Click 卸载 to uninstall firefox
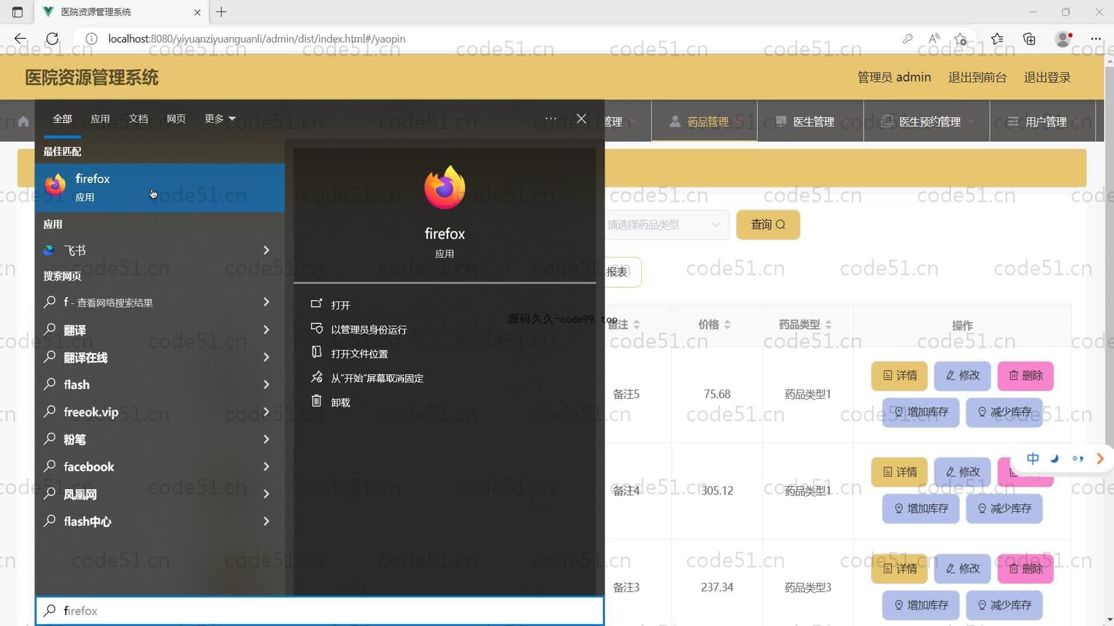This screenshot has width=1114, height=626. point(340,402)
